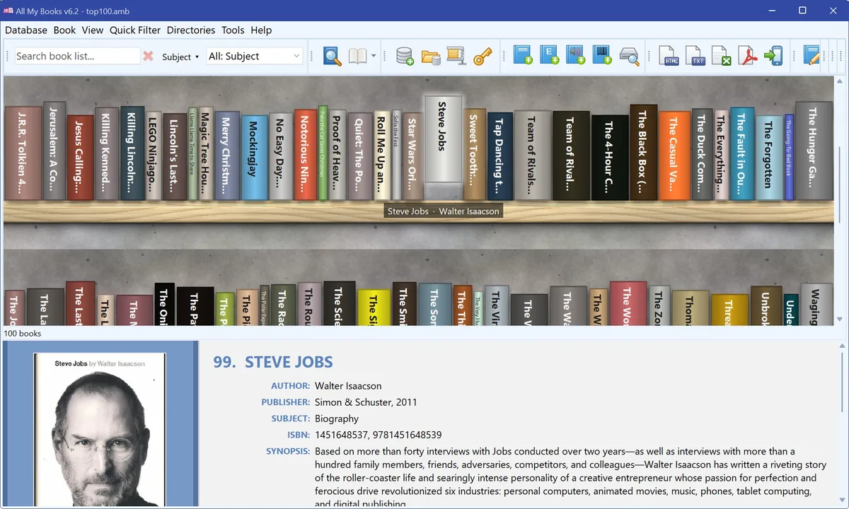Image resolution: width=849 pixels, height=509 pixels.
Task: Select The Fault in Ou... book spine
Action: click(x=742, y=154)
